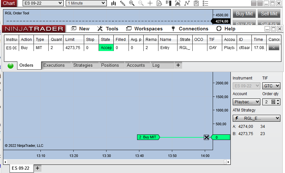Click the chart scrollbar right arrow

click(x=228, y=162)
